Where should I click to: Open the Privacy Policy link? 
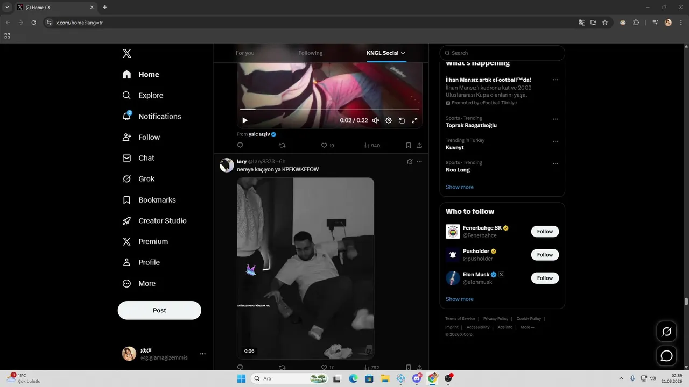click(x=496, y=319)
